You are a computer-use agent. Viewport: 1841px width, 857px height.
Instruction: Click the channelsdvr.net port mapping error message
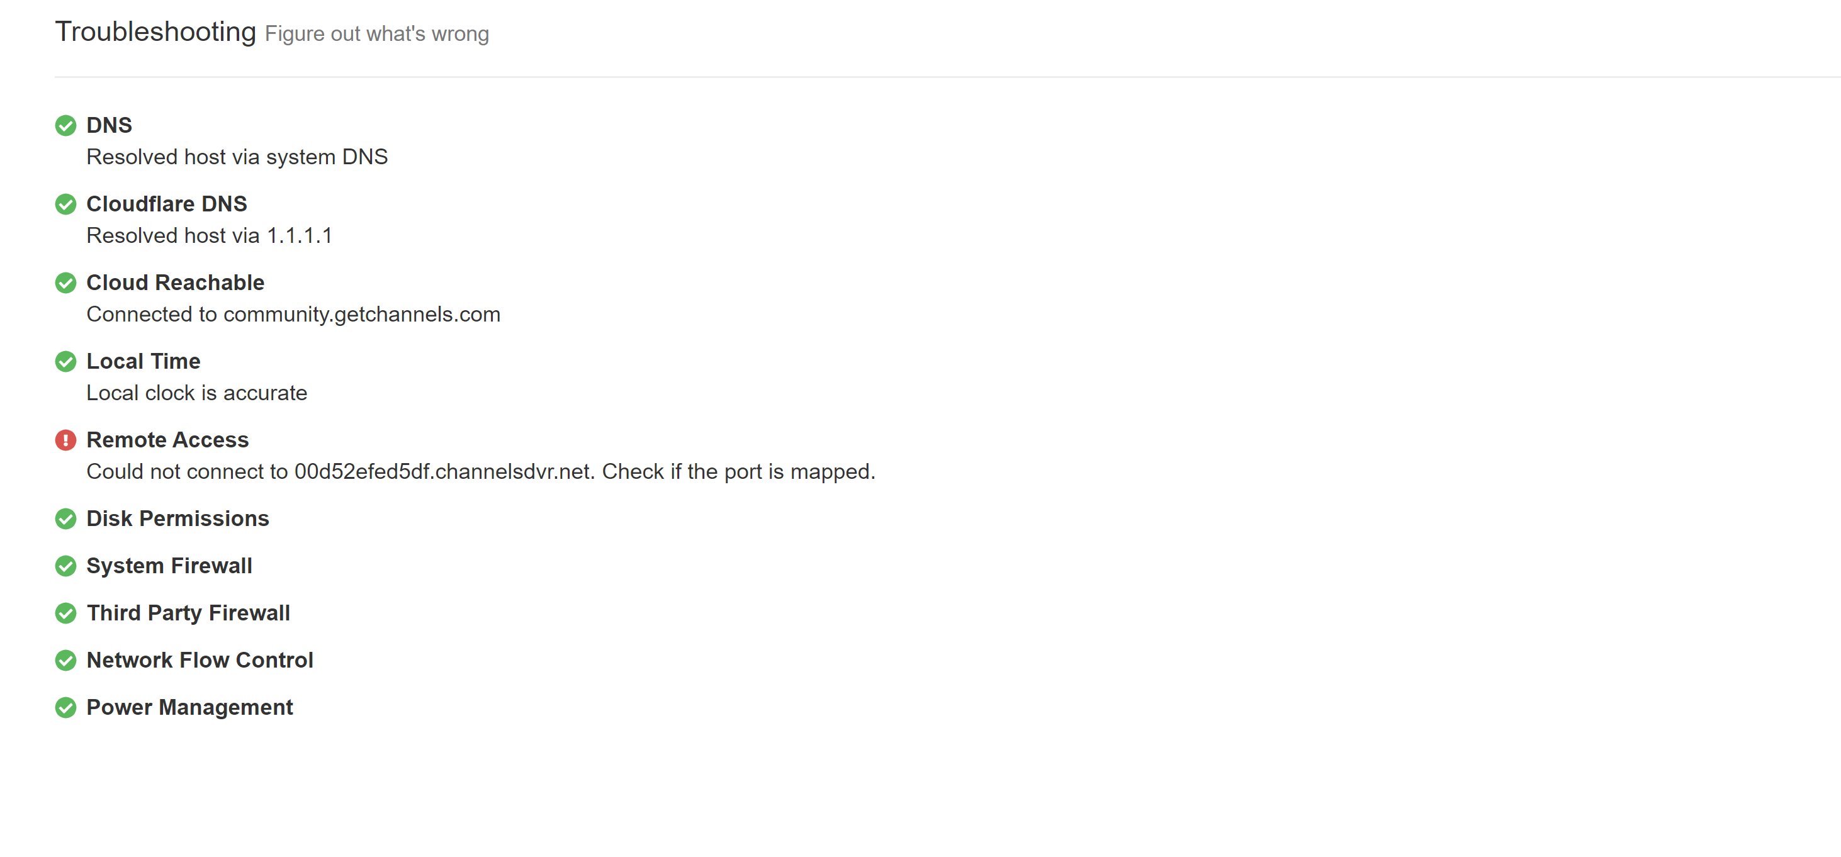pyautogui.click(x=480, y=472)
